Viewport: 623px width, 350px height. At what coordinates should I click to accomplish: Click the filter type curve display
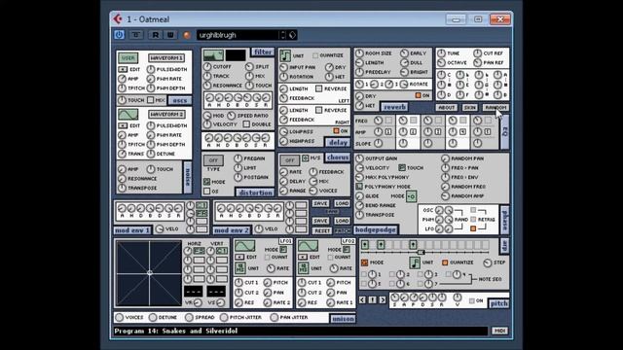point(213,55)
